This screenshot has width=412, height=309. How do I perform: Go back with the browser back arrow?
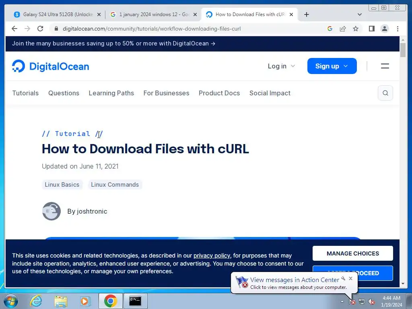pos(14,29)
